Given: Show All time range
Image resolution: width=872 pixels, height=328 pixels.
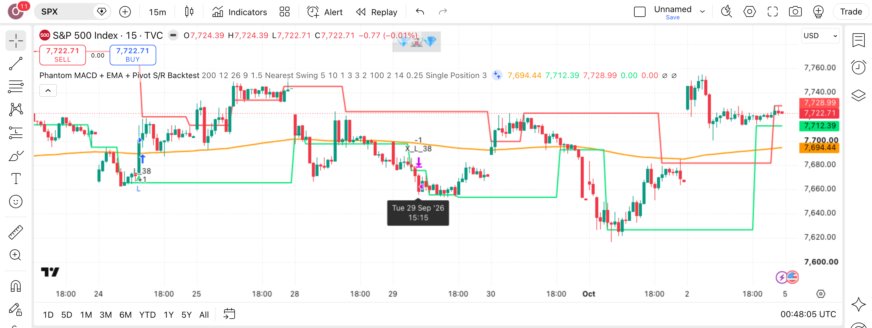Looking at the screenshot, I should point(204,315).
